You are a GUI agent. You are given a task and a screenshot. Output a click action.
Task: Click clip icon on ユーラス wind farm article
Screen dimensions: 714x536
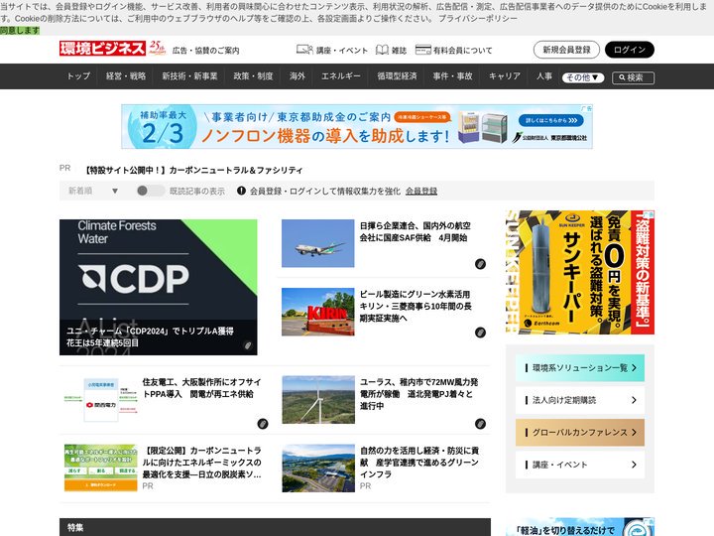click(480, 424)
